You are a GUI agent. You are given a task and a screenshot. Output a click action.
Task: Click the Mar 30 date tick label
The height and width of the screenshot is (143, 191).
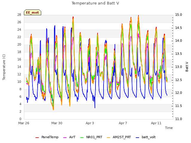tap(57, 123)
